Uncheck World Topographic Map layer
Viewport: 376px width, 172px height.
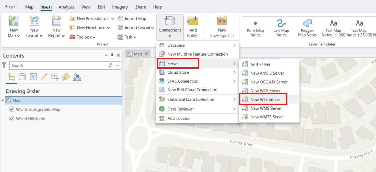tap(12, 109)
